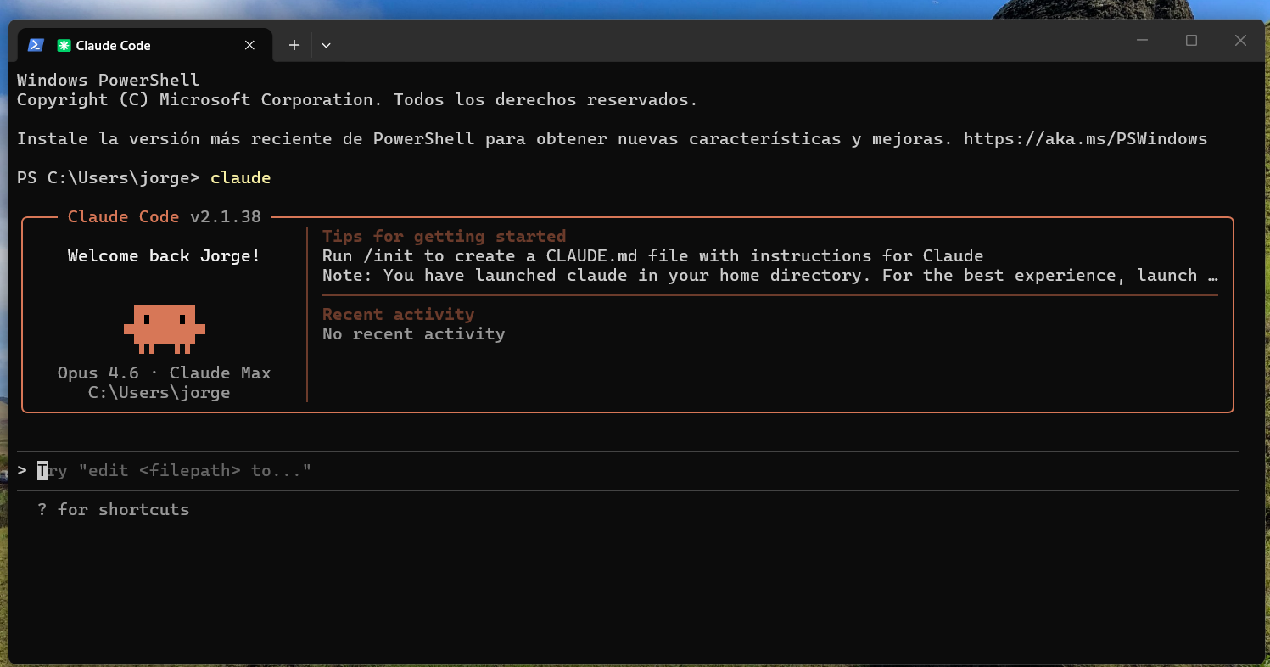Click the 'Claude Code v2.1.38' box title
The height and width of the screenshot is (667, 1270).
164,216
